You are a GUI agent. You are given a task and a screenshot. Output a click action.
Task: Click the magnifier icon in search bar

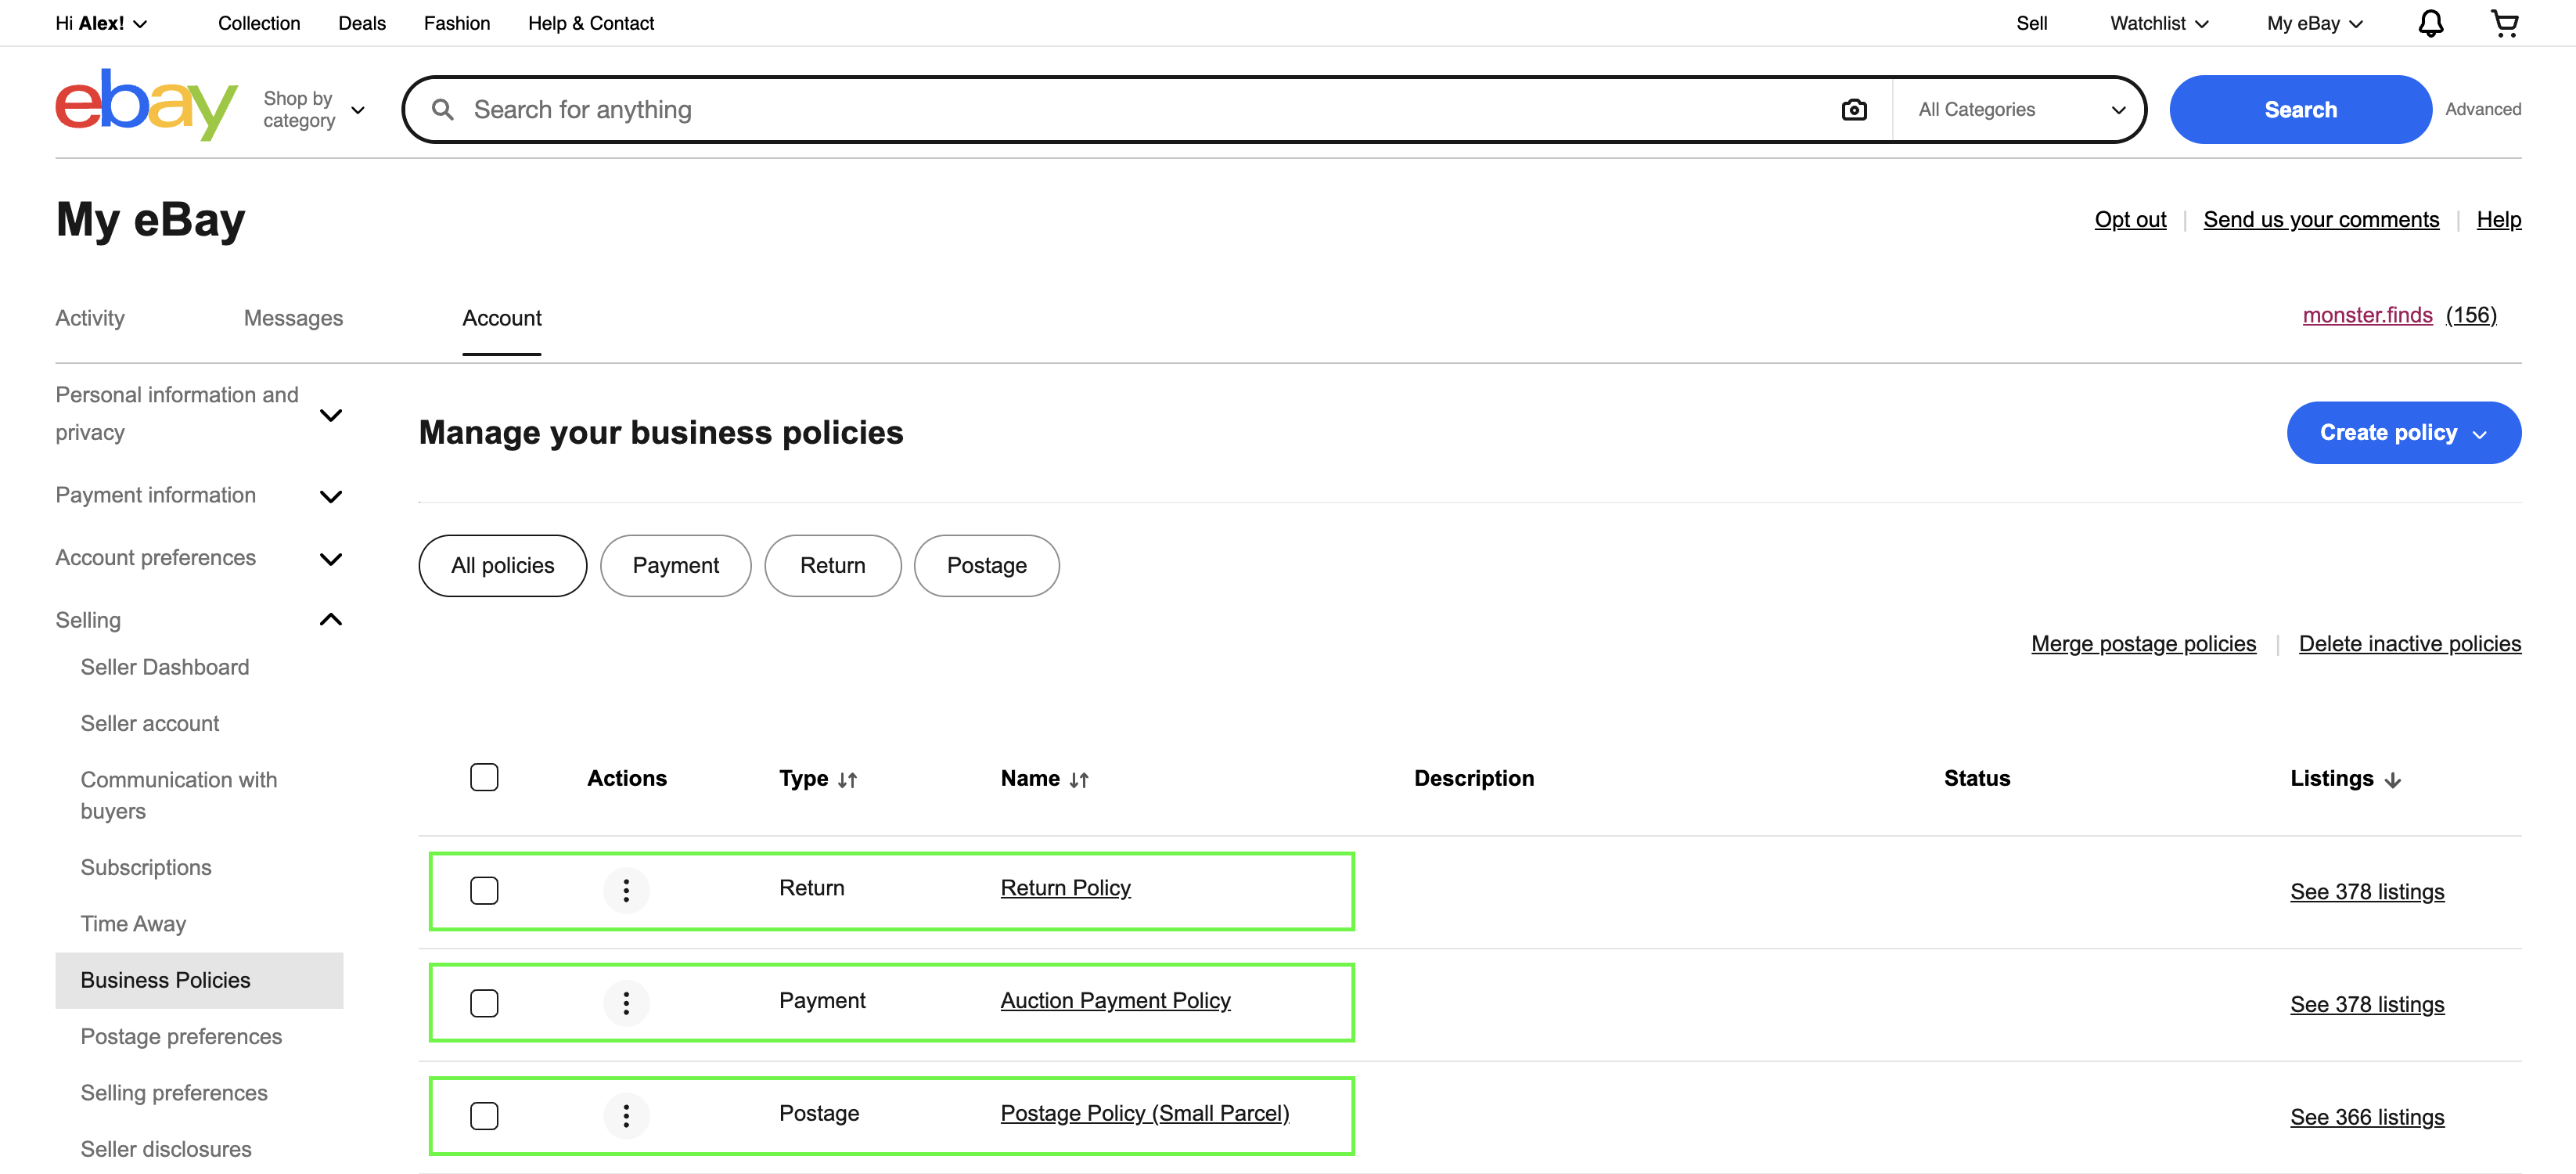(443, 109)
